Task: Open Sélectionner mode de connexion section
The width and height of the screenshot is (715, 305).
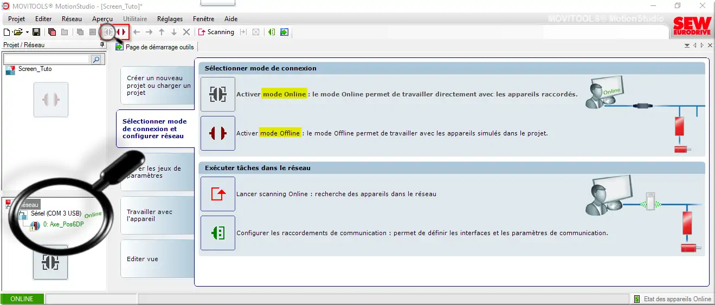Action: click(x=155, y=129)
